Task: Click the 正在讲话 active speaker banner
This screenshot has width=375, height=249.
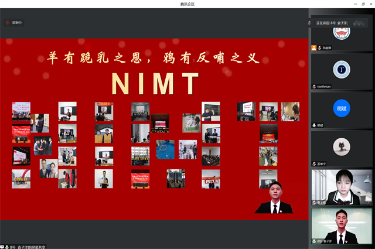Action: [x=340, y=22]
